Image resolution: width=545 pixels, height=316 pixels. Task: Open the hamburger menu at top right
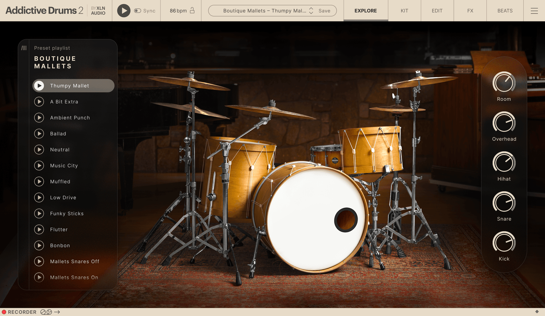click(x=534, y=11)
